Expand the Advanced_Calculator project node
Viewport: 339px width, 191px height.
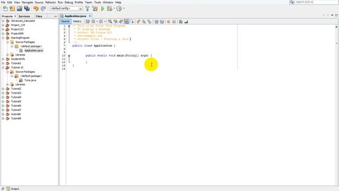(3, 21)
